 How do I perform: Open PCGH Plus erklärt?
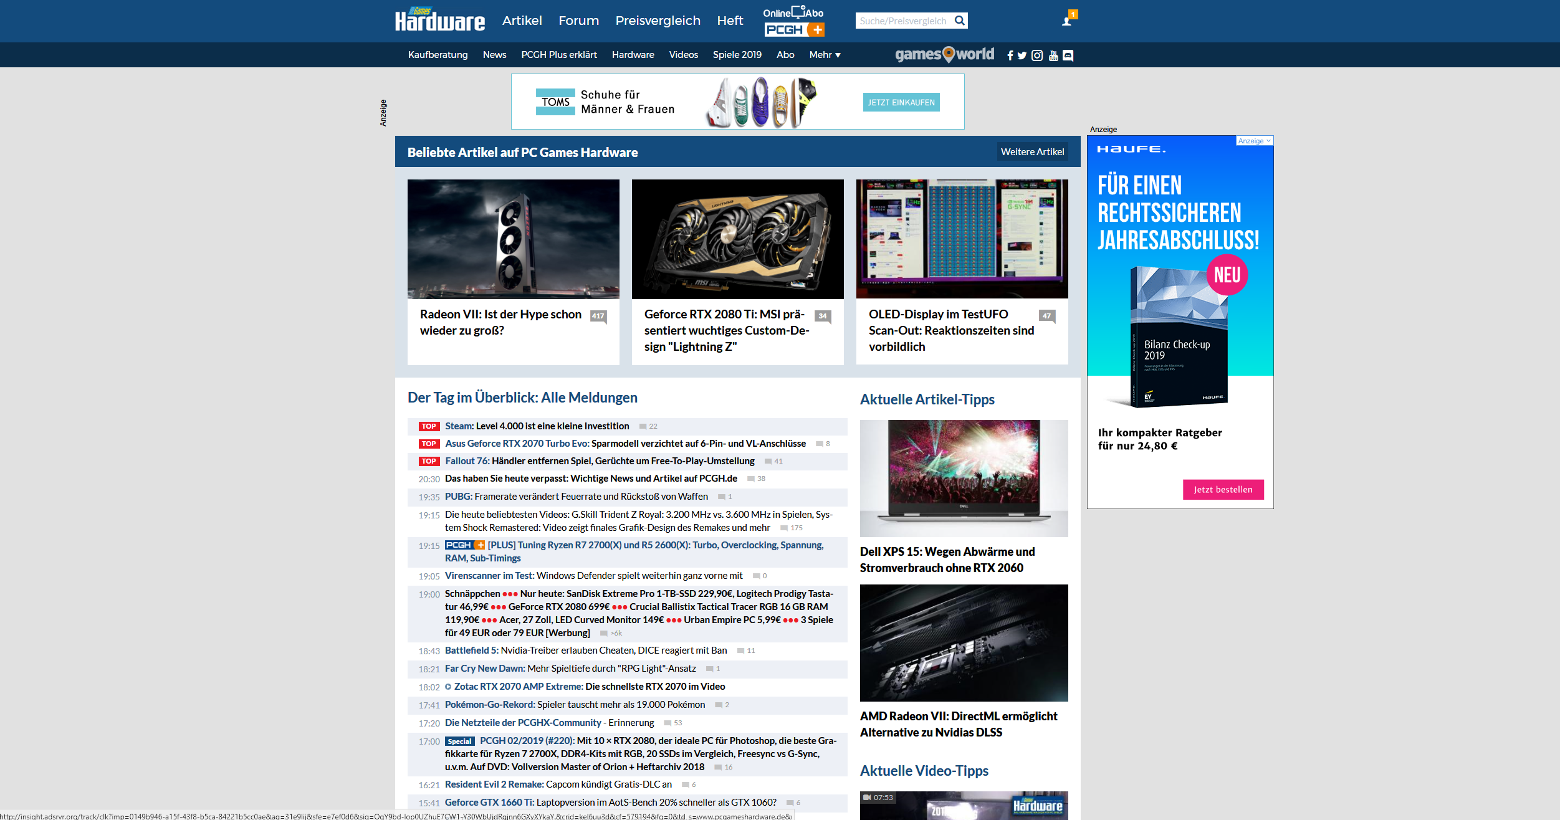(x=559, y=55)
